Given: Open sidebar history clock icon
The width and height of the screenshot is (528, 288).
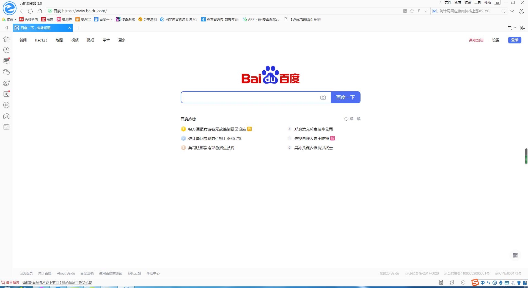Looking at the screenshot, I should point(6,50).
